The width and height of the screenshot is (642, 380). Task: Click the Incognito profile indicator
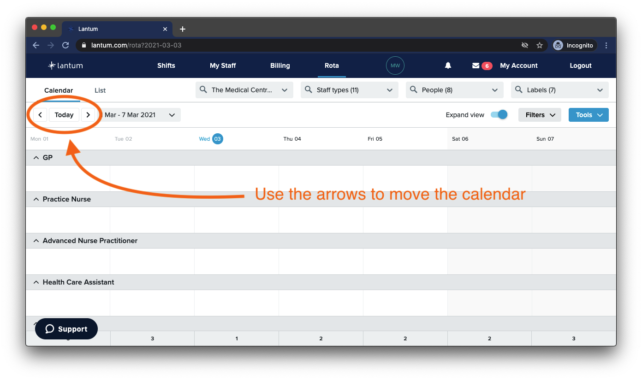pos(574,45)
